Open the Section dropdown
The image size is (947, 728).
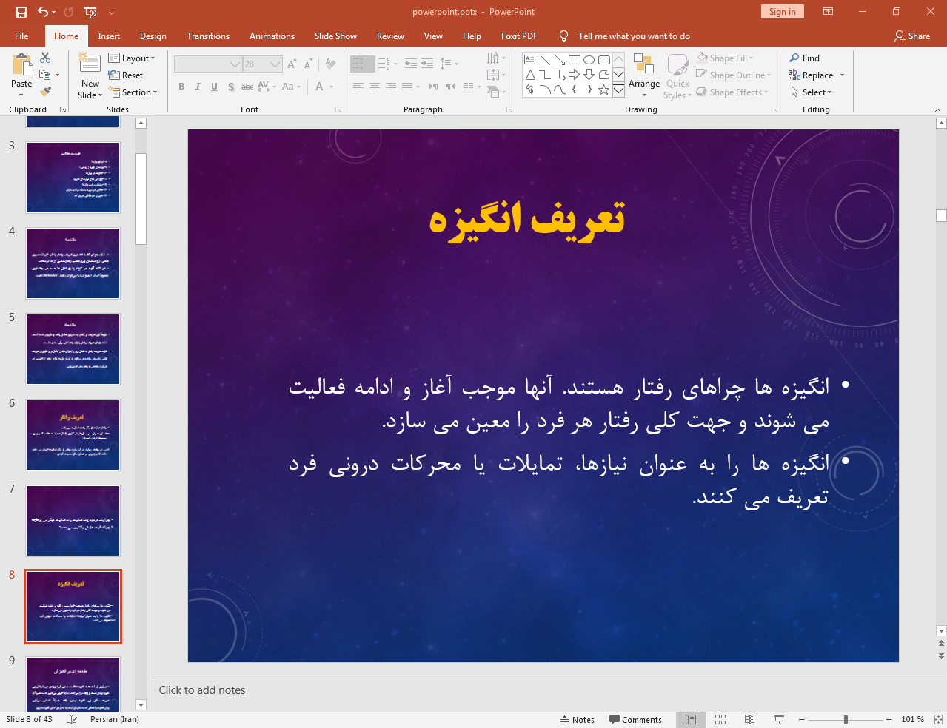coord(133,92)
